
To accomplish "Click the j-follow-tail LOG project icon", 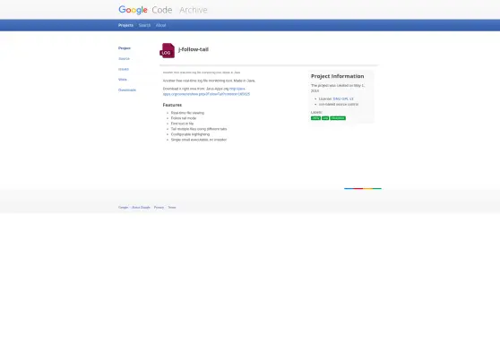I will click(167, 50).
